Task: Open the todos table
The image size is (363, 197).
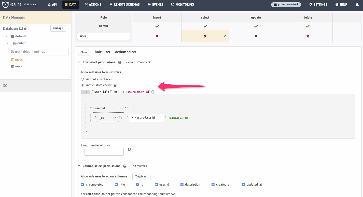Action: 19,59
